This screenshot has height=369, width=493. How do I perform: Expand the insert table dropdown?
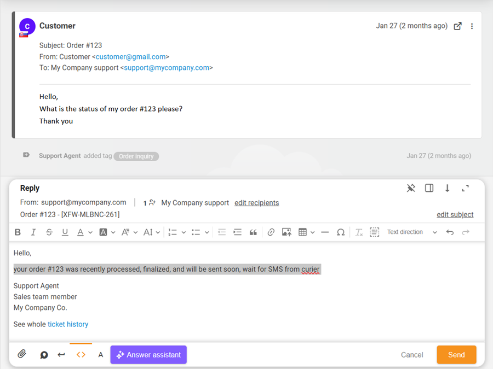[x=312, y=232]
